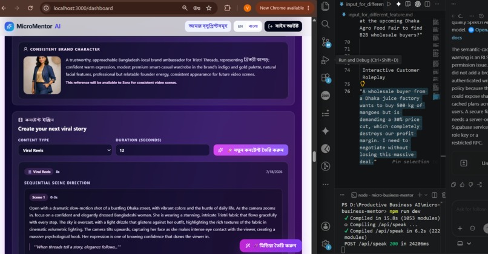Open the Search view in VS Code
This screenshot has height=254, width=488.
pyautogui.click(x=326, y=24)
